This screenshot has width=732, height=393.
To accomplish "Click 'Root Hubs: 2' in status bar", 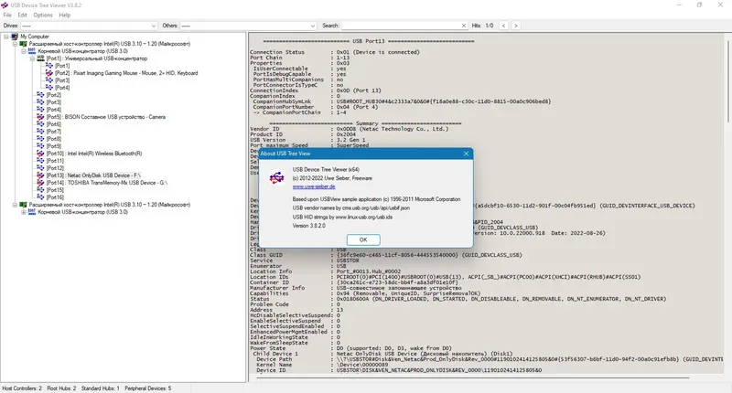I will [x=61, y=388].
